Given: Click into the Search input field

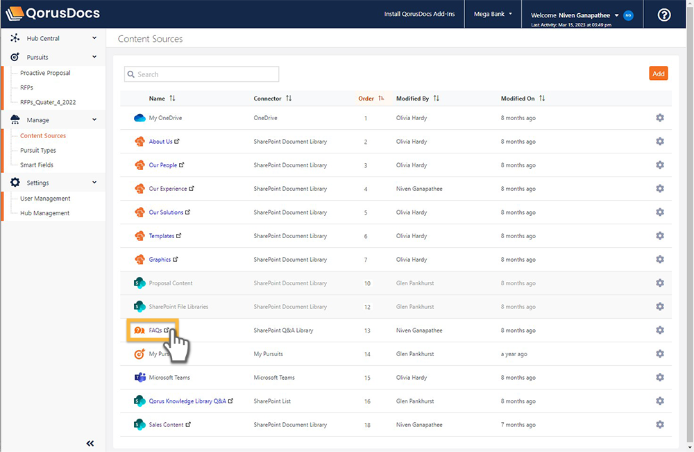Looking at the screenshot, I should coord(201,74).
